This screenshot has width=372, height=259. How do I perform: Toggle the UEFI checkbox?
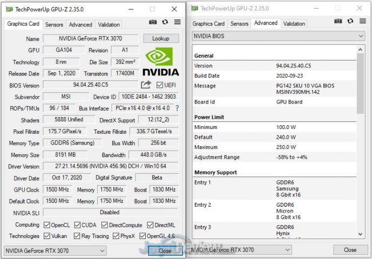[x=160, y=85]
